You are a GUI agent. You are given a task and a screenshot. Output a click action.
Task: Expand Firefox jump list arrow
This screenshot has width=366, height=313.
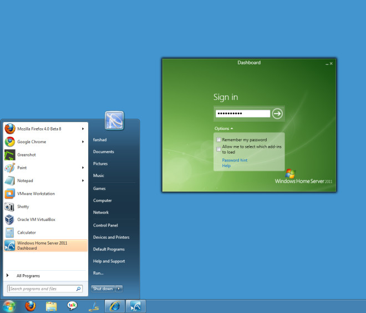[x=83, y=129]
